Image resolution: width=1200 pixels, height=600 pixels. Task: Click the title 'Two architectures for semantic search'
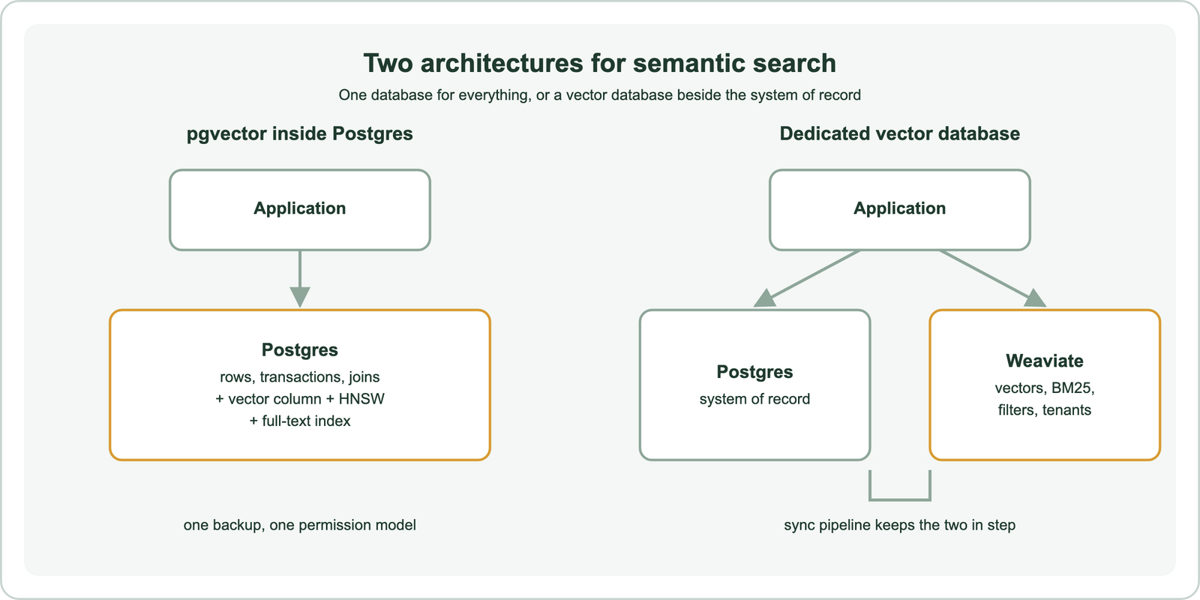599,63
